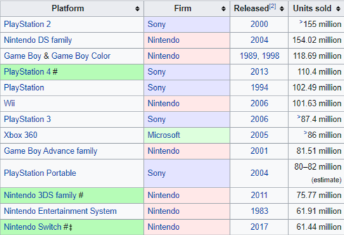Click Nintendo firm in Entertainment System row
Image resolution: width=344 pixels, height=235 pixels.
163,211
